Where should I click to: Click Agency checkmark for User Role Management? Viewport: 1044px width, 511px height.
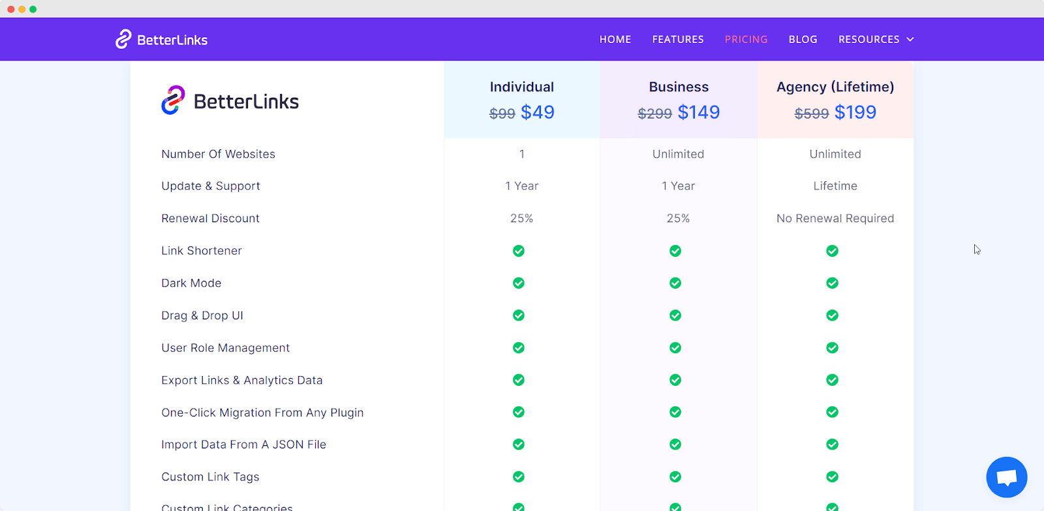(x=833, y=348)
